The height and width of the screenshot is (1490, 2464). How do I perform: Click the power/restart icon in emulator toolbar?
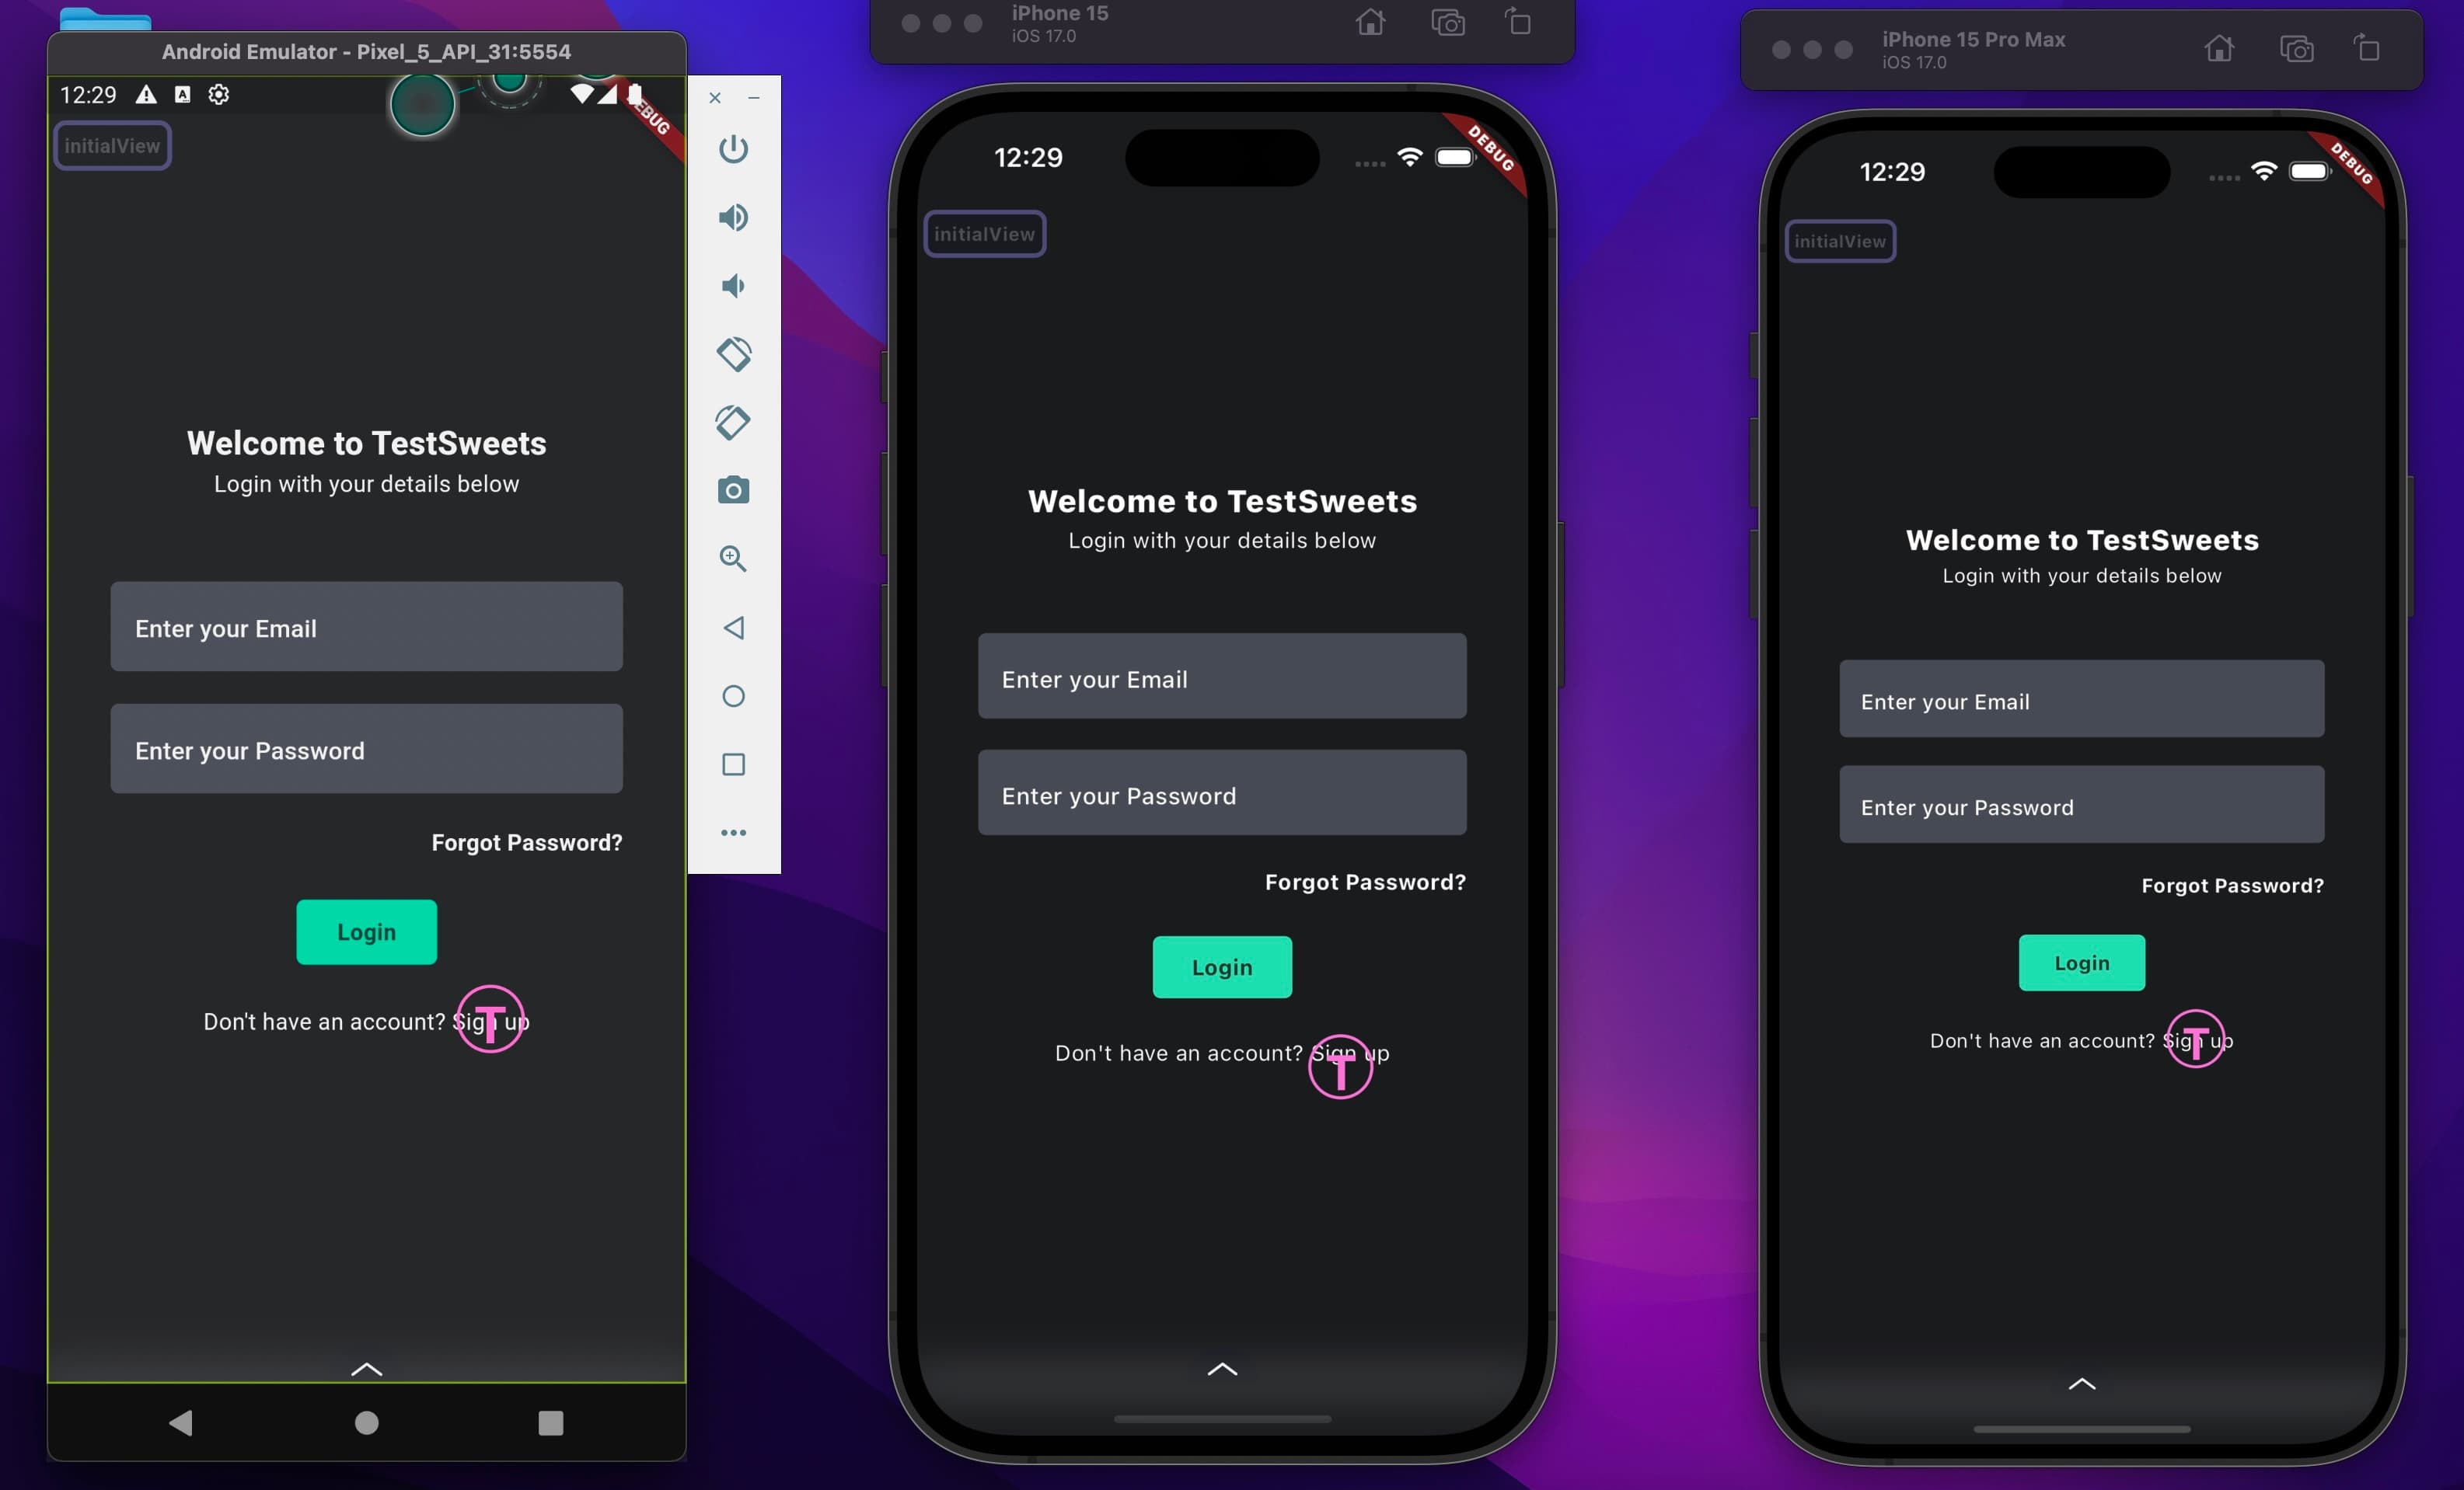tap(732, 148)
